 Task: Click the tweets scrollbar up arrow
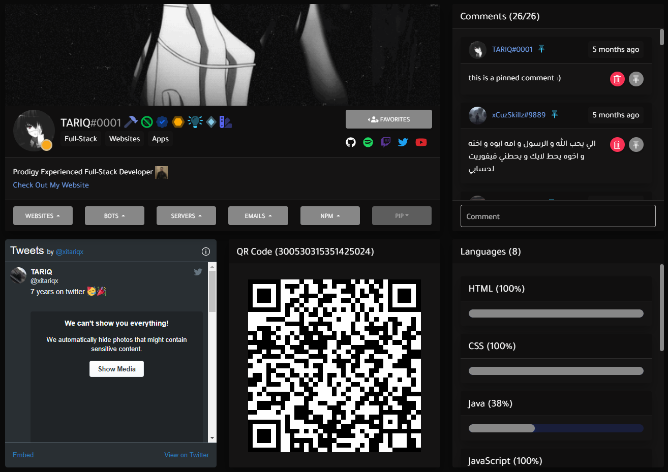212,266
